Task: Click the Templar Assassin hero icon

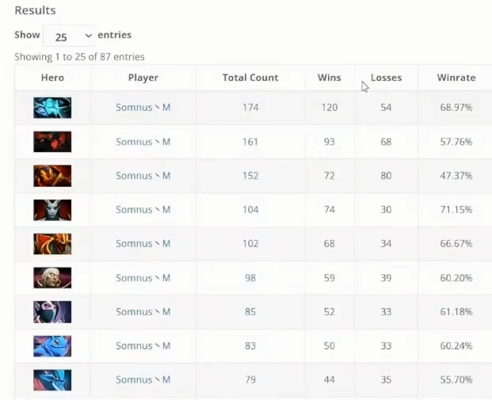Action: pyautogui.click(x=52, y=312)
